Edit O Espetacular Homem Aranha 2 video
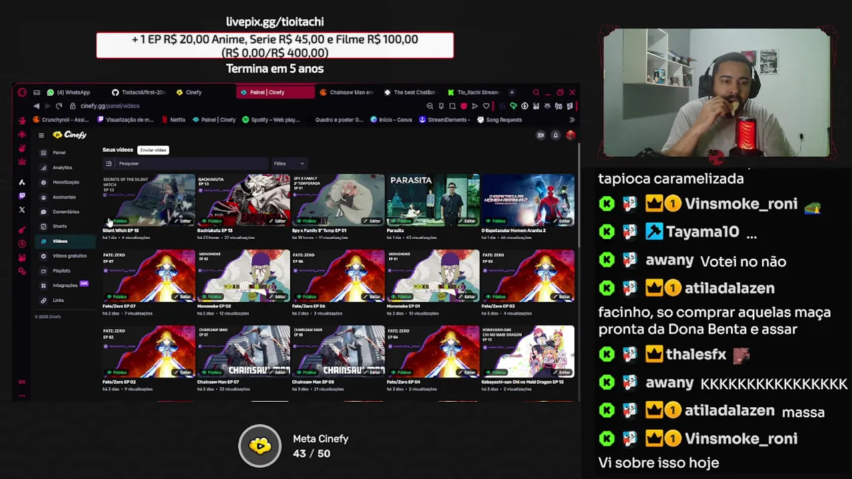 [x=561, y=221]
